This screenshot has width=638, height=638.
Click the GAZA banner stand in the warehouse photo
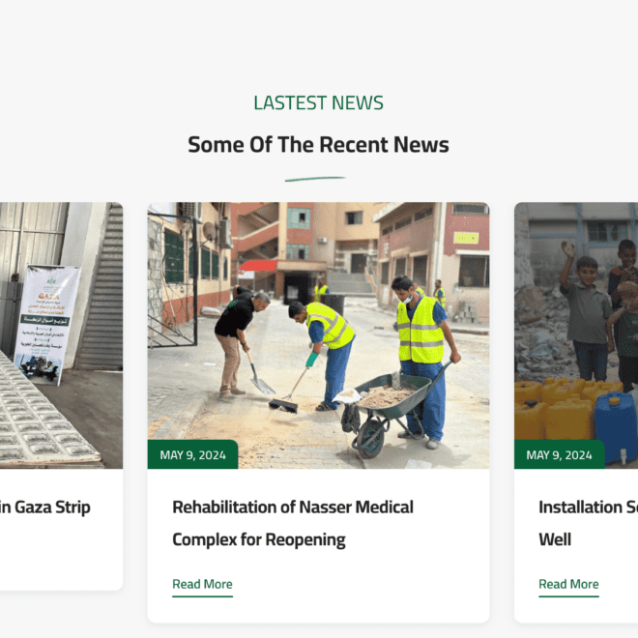[46, 324]
